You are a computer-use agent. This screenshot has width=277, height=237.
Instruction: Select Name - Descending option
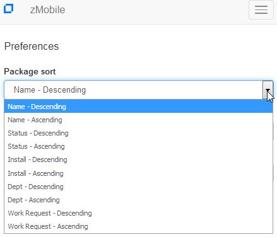point(138,107)
